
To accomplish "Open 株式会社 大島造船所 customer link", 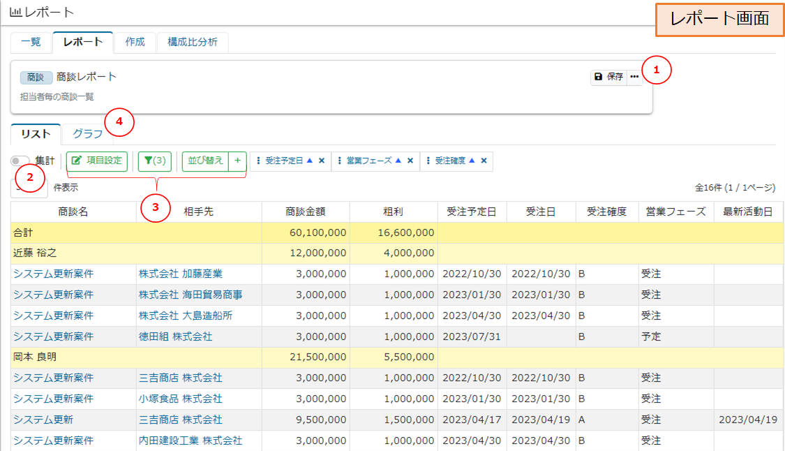I will pos(186,316).
